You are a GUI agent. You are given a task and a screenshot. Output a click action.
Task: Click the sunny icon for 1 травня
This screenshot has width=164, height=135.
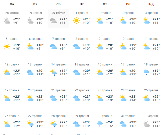click(76, 21)
